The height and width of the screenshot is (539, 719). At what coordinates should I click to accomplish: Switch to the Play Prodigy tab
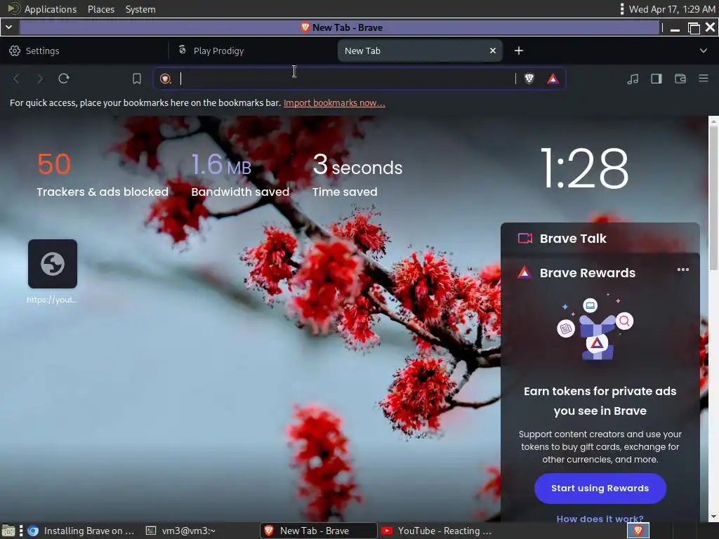pos(253,51)
